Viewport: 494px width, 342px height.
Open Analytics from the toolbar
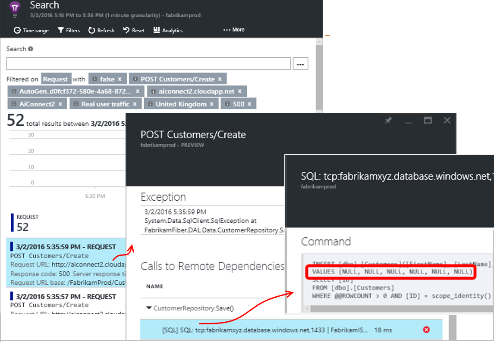[168, 30]
